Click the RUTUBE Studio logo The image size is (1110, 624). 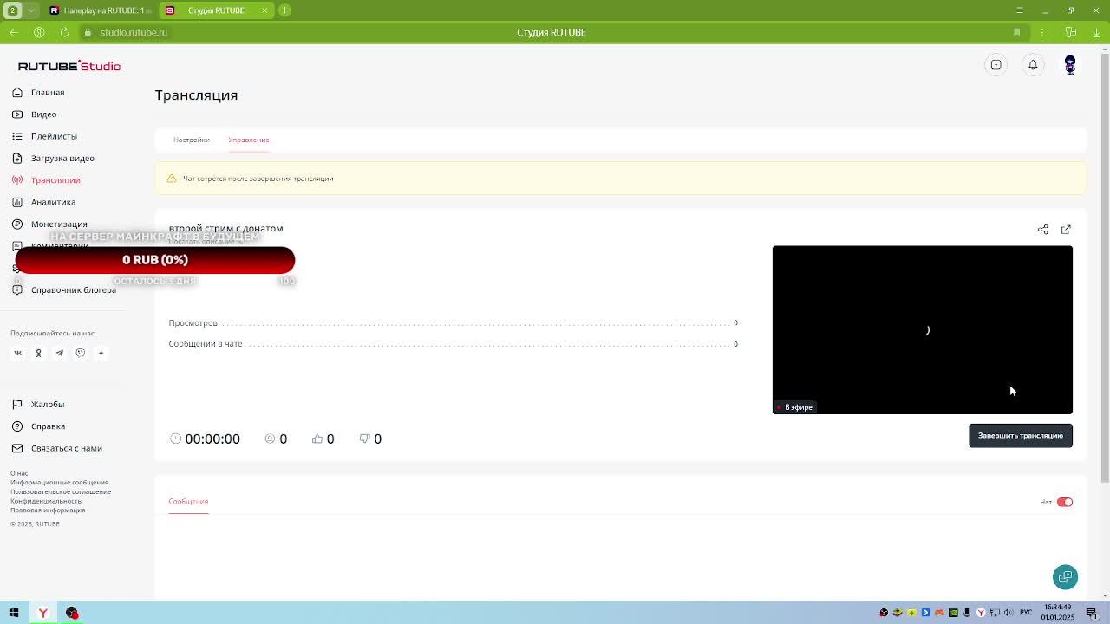69,66
